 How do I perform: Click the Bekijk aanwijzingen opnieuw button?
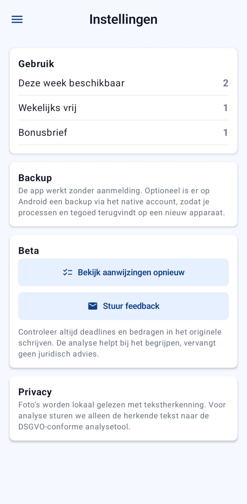click(x=123, y=272)
